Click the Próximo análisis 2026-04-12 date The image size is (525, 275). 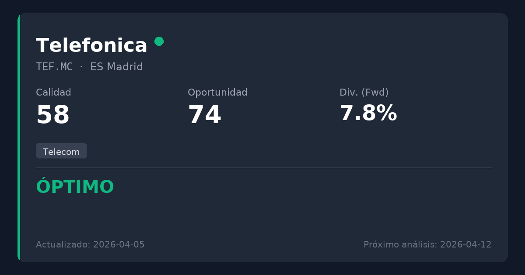pyautogui.click(x=427, y=244)
